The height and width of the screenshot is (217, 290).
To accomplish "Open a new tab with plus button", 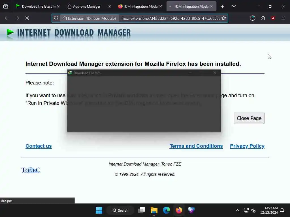I will pos(223,6).
